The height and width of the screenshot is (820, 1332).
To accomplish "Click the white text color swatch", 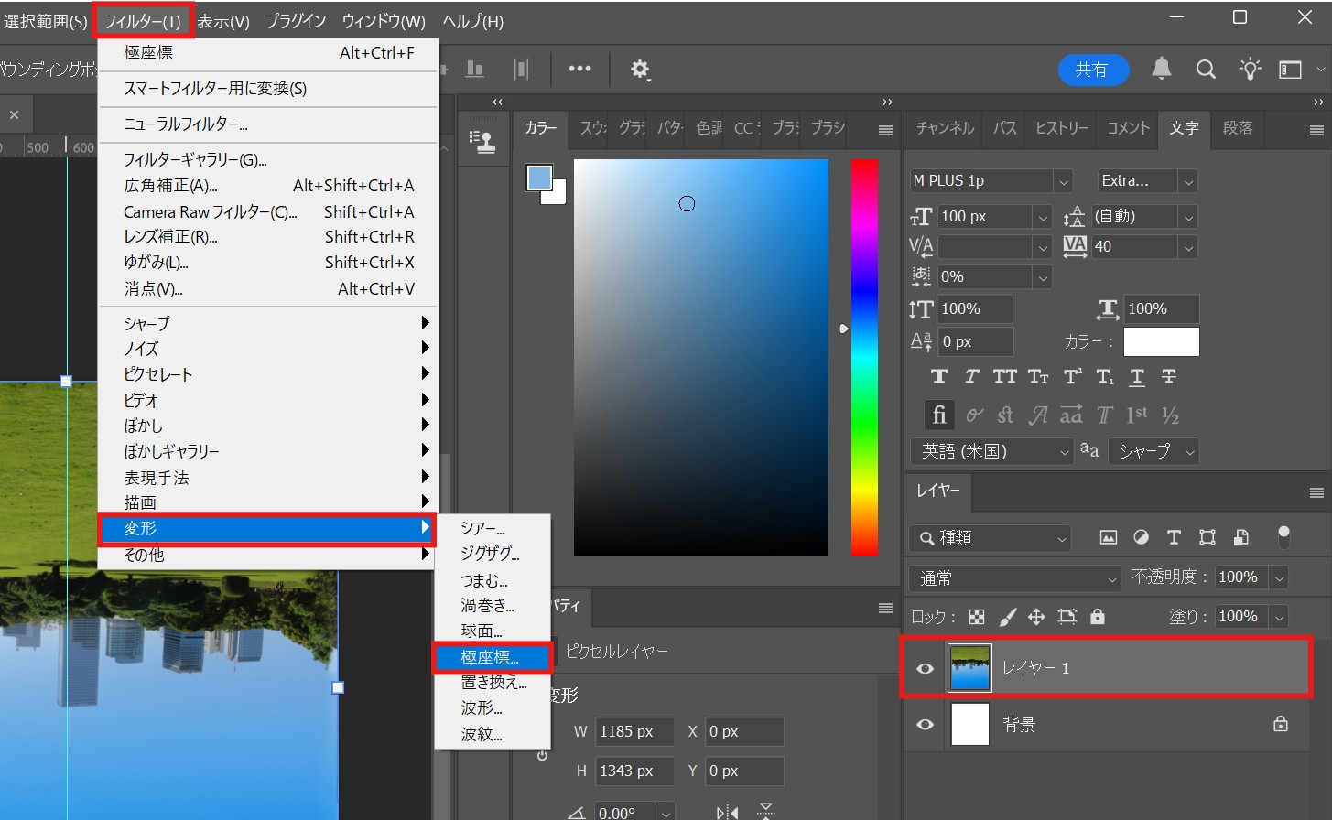I will click(1161, 341).
